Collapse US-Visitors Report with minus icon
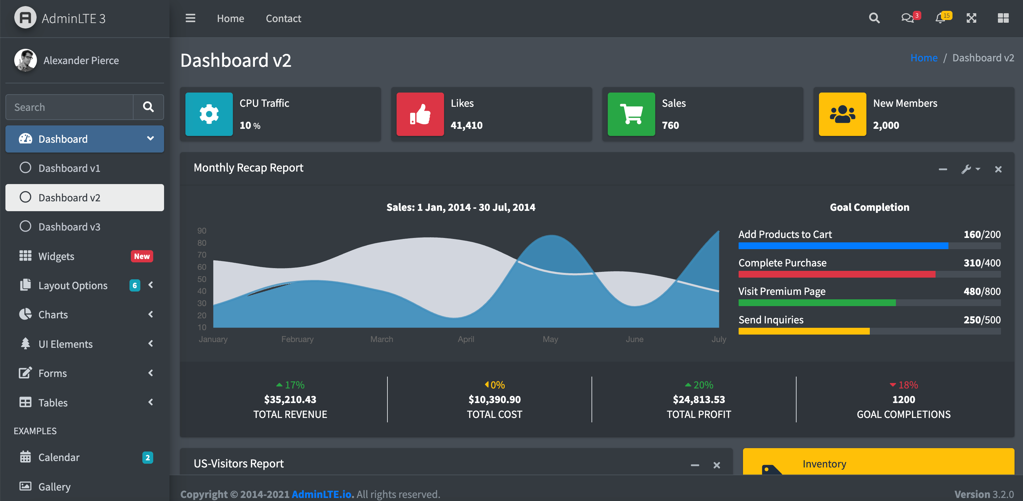1023x501 pixels. coord(695,465)
